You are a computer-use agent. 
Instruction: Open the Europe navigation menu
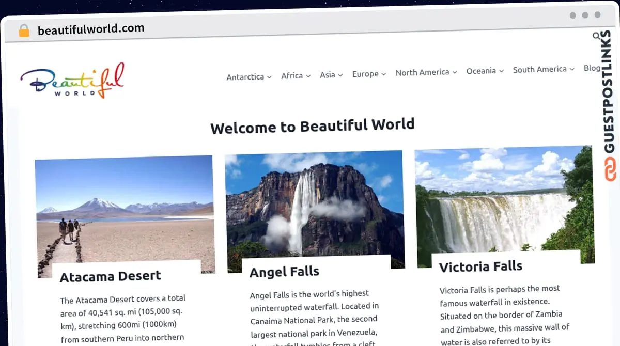[369, 74]
